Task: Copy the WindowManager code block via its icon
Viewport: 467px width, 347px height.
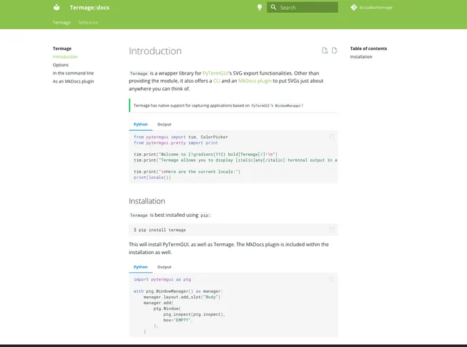Action: point(331,279)
